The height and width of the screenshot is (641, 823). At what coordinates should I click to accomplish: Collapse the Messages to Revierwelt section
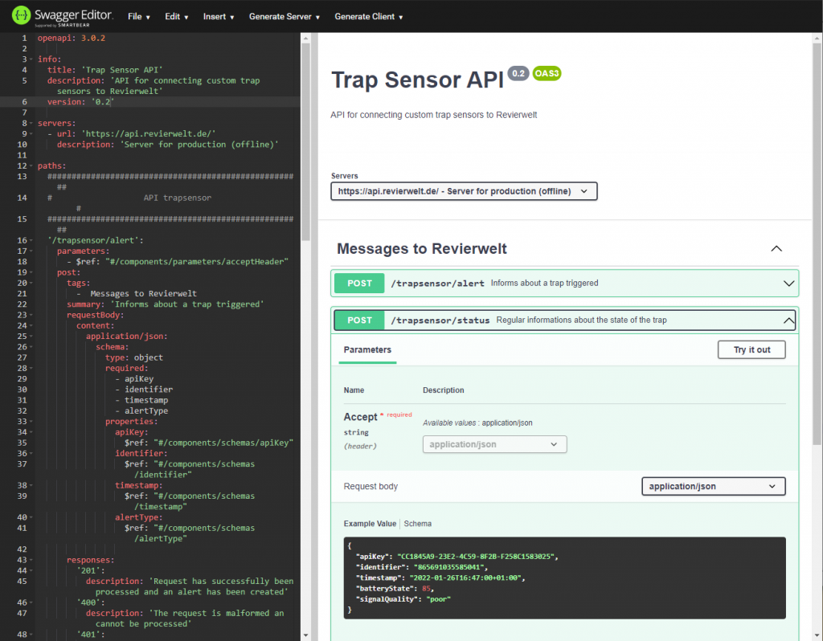(776, 249)
